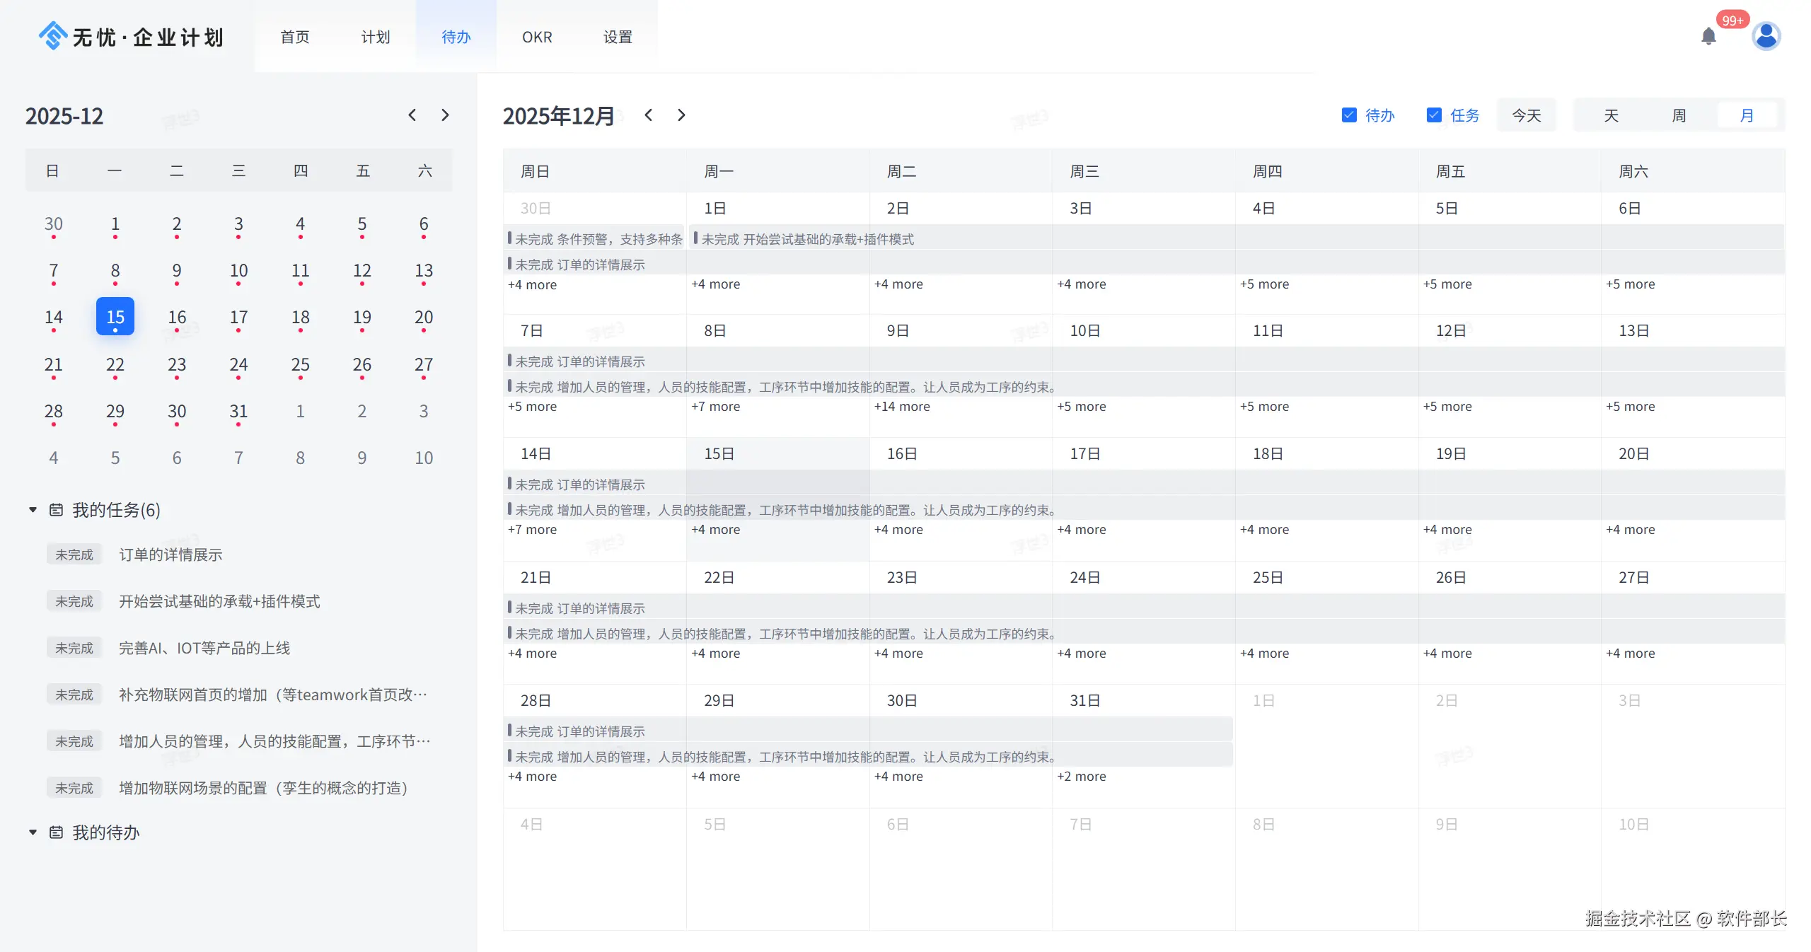Uncheck the 待办 checkbox

pos(1349,115)
